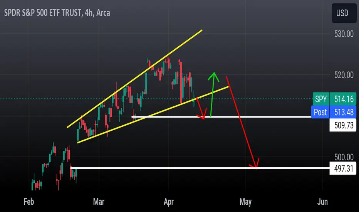
Task: Click the Feb label on time axis
Action: 29,202
